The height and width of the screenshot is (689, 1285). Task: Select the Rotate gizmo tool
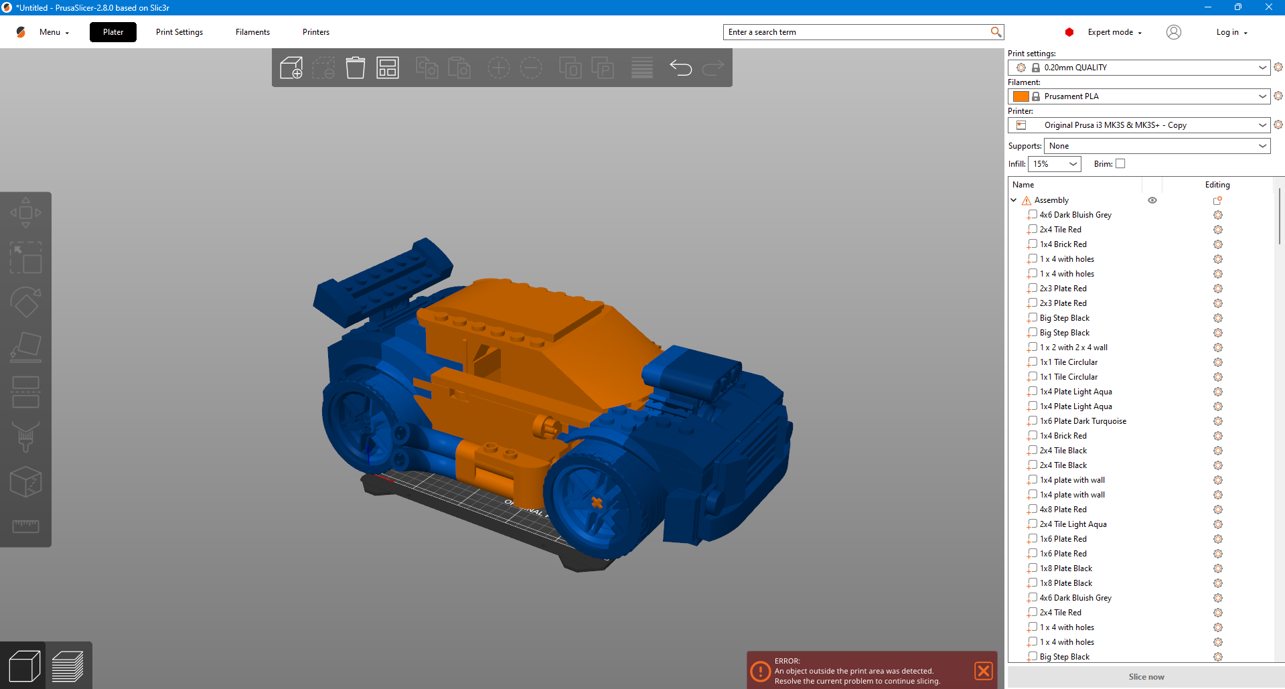(25, 303)
